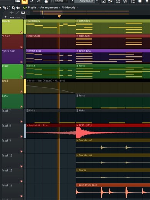The width and height of the screenshot is (150, 200).
Task: Open the Fruity Filter automation clip menu
Action: click(28, 81)
